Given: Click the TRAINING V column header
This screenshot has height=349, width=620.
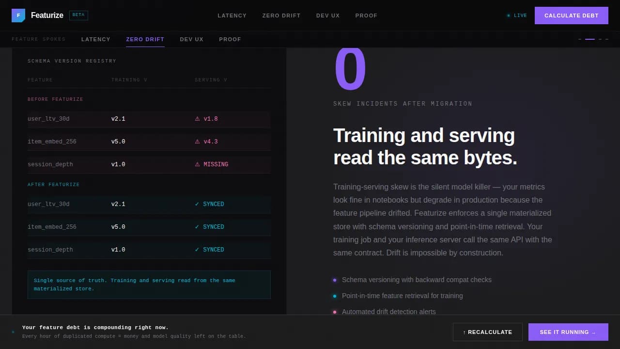Looking at the screenshot, I should (129, 80).
